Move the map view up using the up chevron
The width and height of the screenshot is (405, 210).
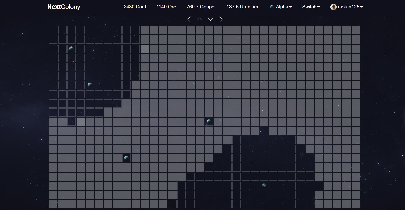pyautogui.click(x=199, y=19)
